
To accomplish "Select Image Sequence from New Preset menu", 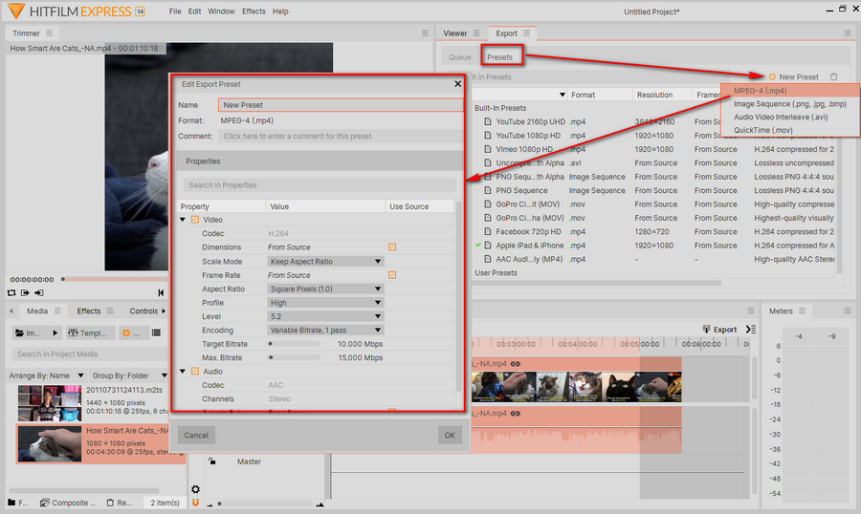I will pyautogui.click(x=789, y=104).
